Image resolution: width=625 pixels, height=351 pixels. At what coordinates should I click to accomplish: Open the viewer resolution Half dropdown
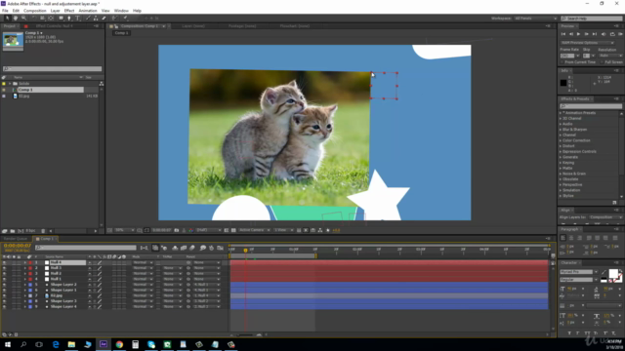208,230
